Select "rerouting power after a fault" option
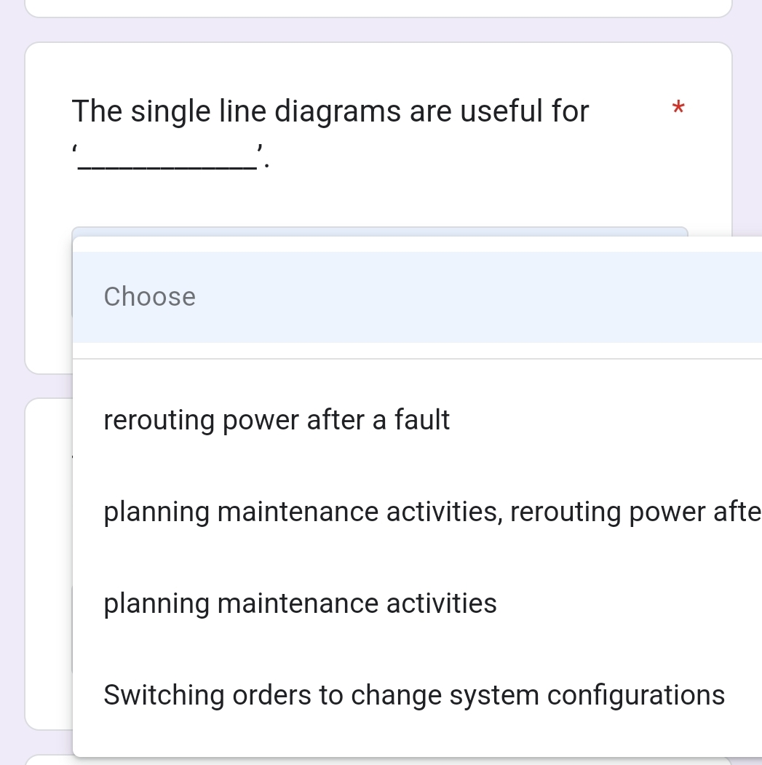The height and width of the screenshot is (765, 762). point(277,420)
